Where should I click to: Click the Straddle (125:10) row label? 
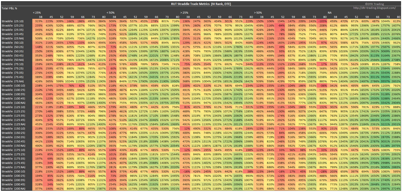tap(13, 107)
